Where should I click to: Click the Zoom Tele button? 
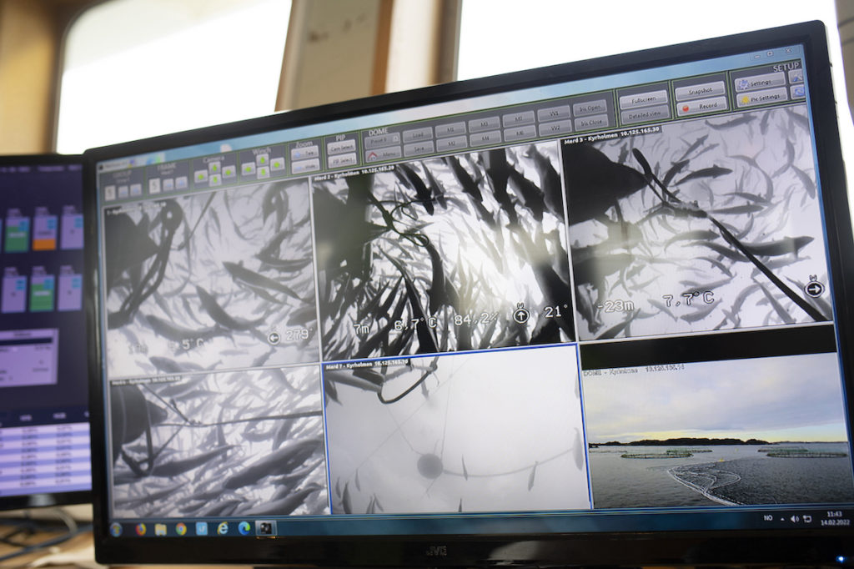click(x=304, y=154)
